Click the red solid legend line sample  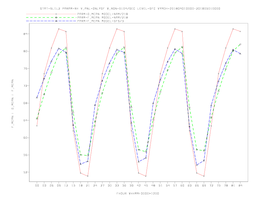pos(51,14)
